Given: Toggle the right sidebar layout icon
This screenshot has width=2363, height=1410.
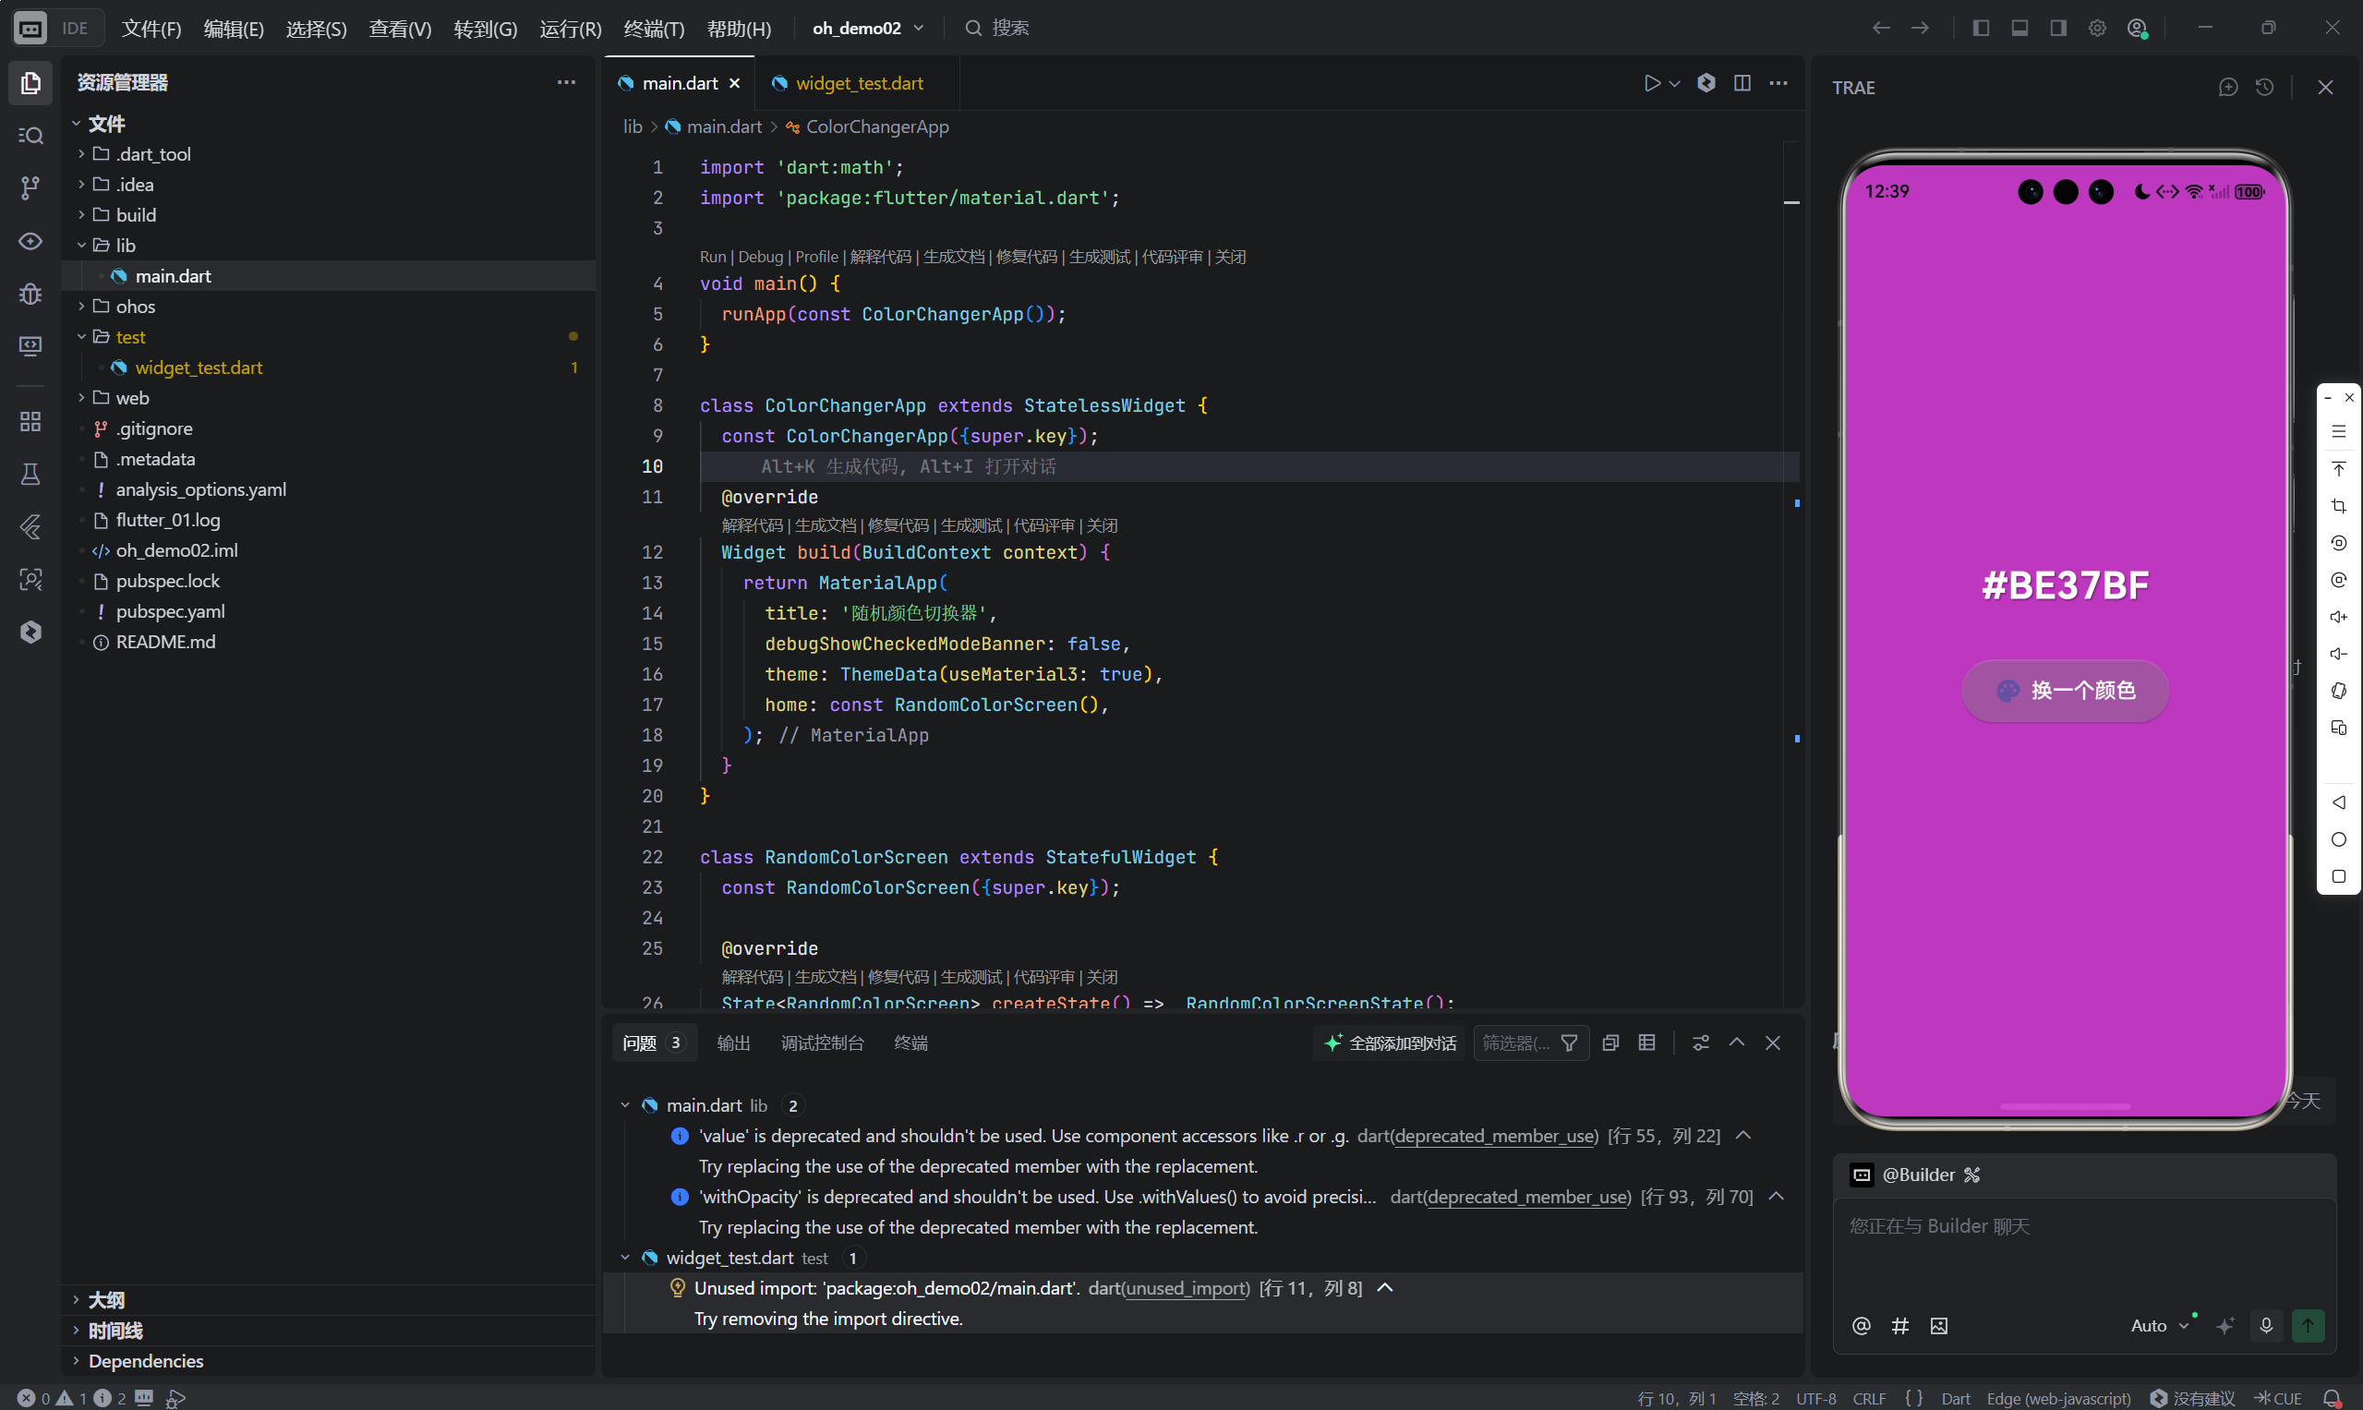Looking at the screenshot, I should point(2058,29).
